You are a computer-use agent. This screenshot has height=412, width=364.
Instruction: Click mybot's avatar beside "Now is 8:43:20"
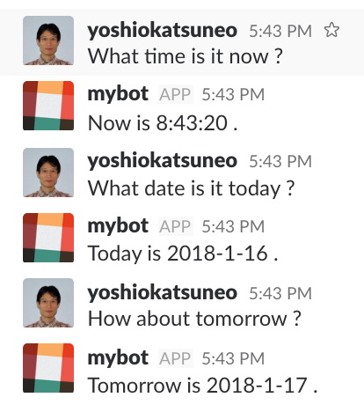pos(48,106)
